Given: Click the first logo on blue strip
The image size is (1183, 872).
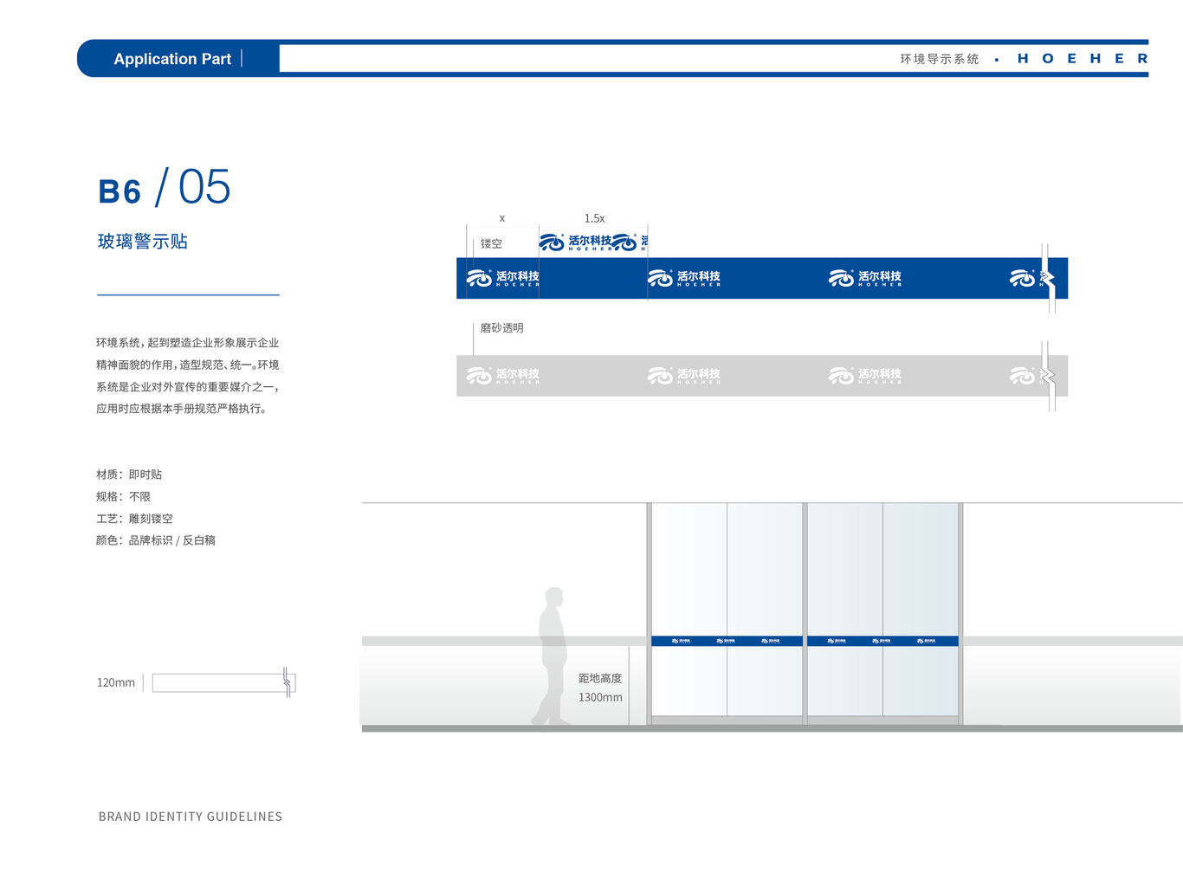Looking at the screenshot, I should [x=502, y=278].
